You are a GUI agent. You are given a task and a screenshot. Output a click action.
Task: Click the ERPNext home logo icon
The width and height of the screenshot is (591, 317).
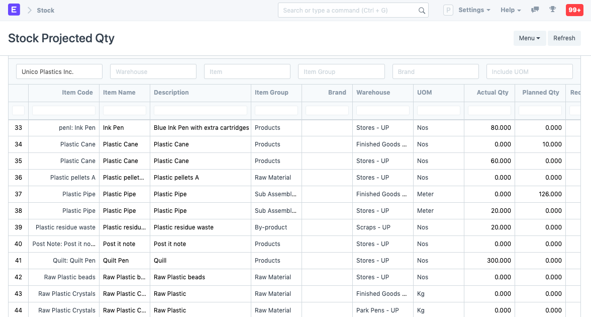(14, 10)
